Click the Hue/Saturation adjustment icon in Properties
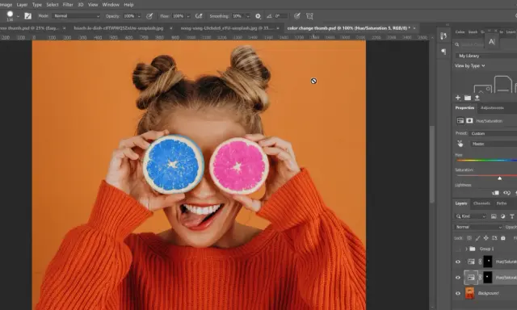Viewport: 517px width, 310px height. 460,120
